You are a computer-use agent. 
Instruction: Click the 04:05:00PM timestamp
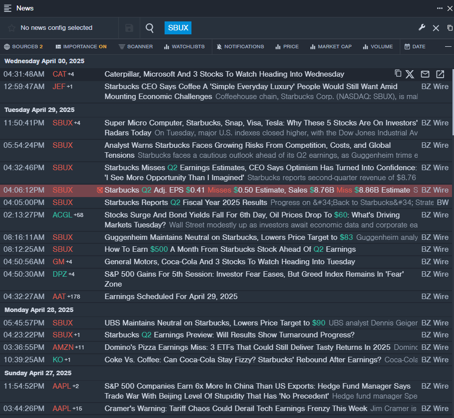pos(24,203)
